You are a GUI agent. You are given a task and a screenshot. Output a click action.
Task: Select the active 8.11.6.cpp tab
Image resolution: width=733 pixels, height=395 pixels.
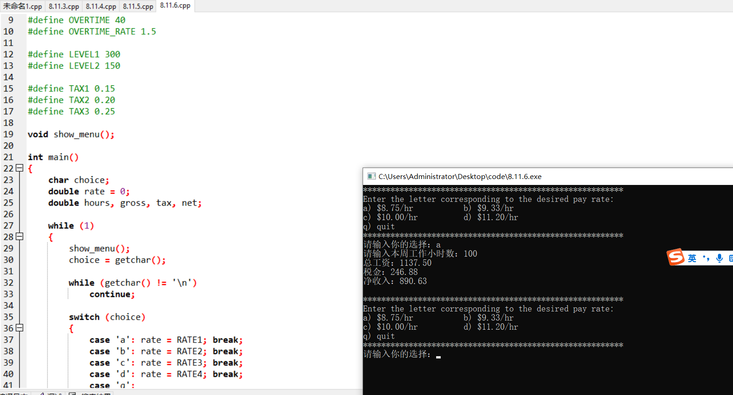coord(175,6)
